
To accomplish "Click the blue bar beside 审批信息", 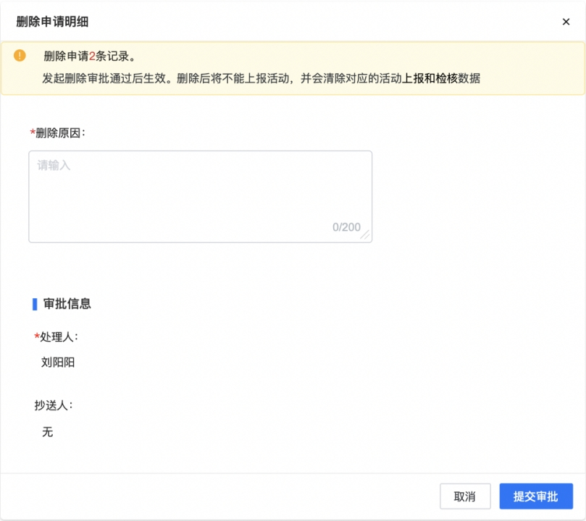I will 35,304.
